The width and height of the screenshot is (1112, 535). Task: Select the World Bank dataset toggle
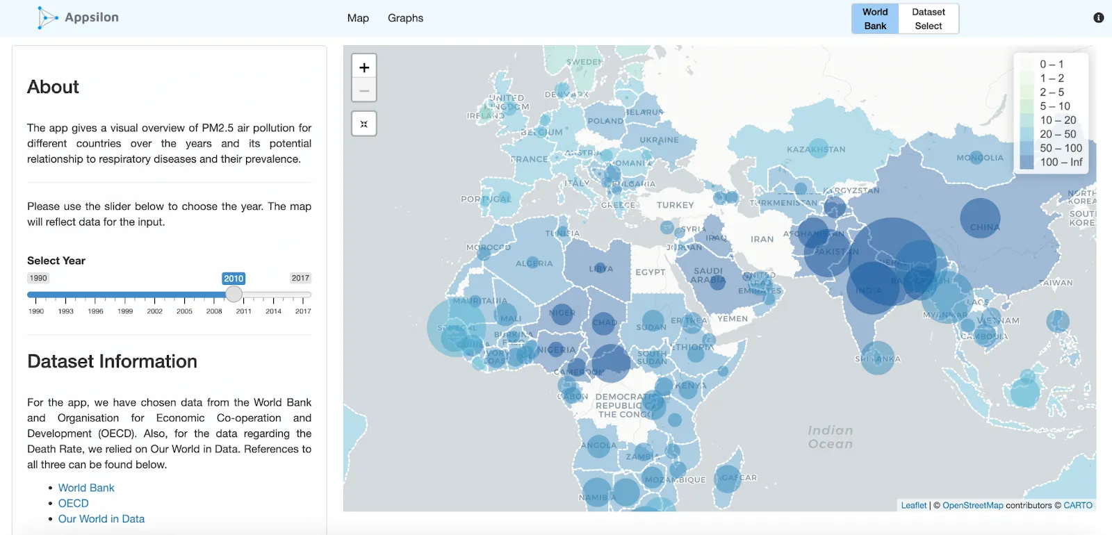[x=875, y=19]
